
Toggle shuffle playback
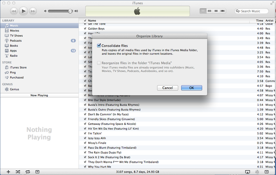pos(18,172)
